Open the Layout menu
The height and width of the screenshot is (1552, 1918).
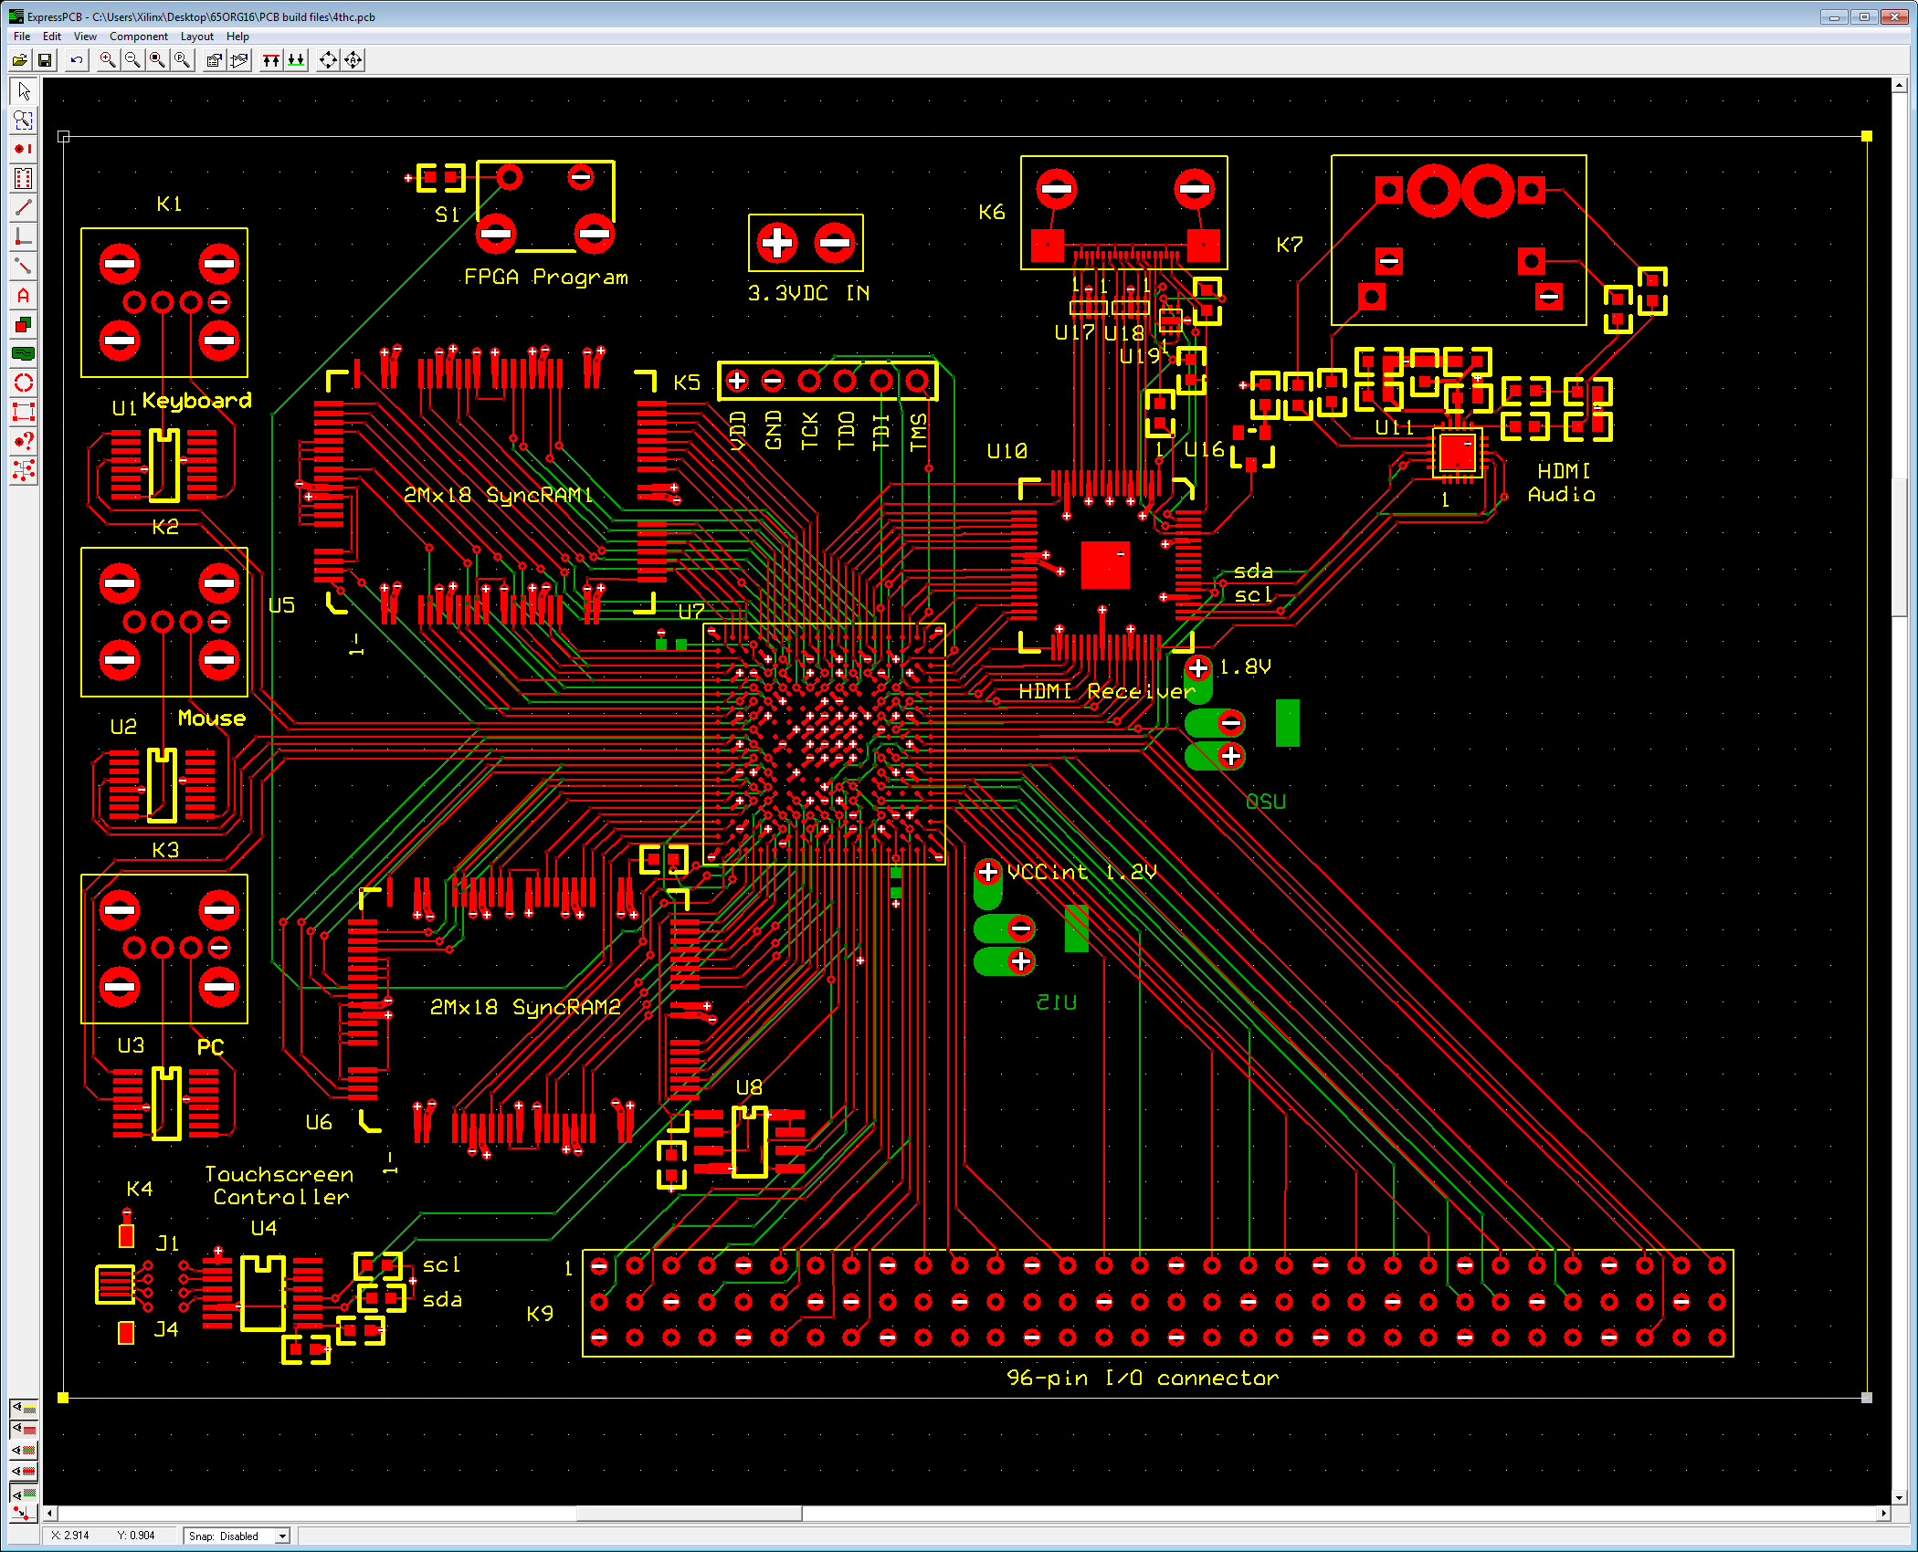click(196, 37)
